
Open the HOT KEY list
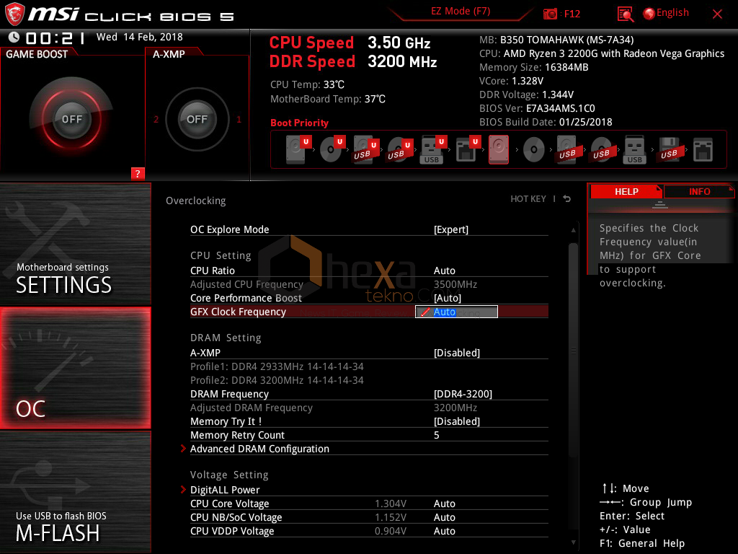coord(528,199)
